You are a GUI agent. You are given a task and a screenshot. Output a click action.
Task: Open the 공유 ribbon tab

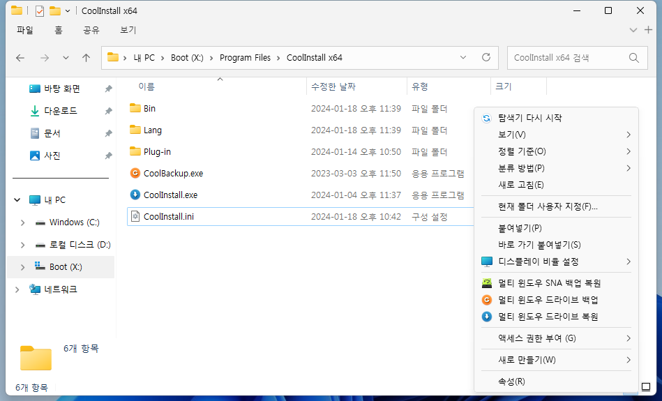click(91, 30)
